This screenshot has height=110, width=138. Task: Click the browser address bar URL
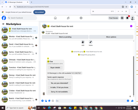click(33, 7)
